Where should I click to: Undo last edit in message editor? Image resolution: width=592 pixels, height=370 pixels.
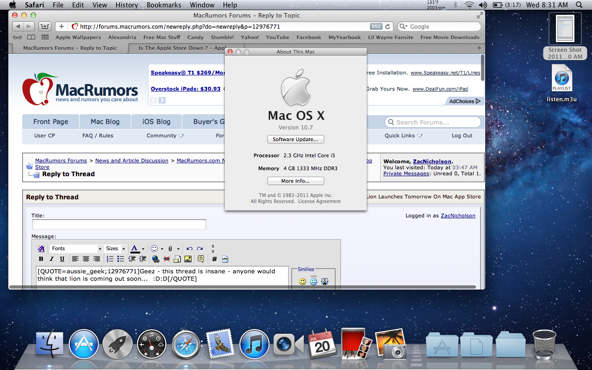click(x=189, y=248)
